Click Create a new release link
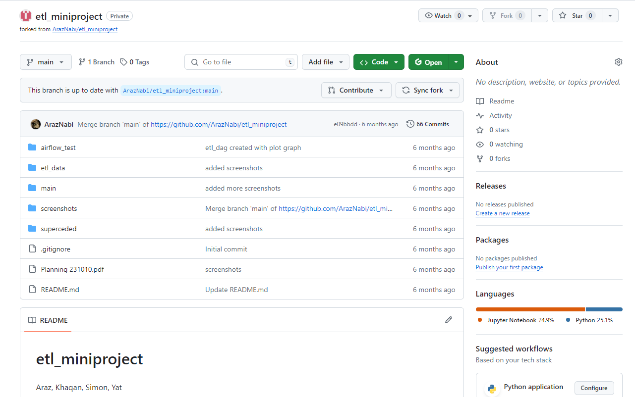This screenshot has width=635, height=397. (503, 213)
